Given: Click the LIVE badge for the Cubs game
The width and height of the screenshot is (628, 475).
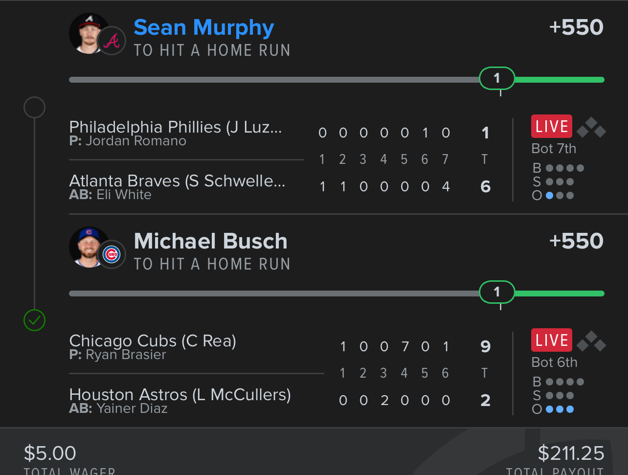Looking at the screenshot, I should pyautogui.click(x=552, y=340).
